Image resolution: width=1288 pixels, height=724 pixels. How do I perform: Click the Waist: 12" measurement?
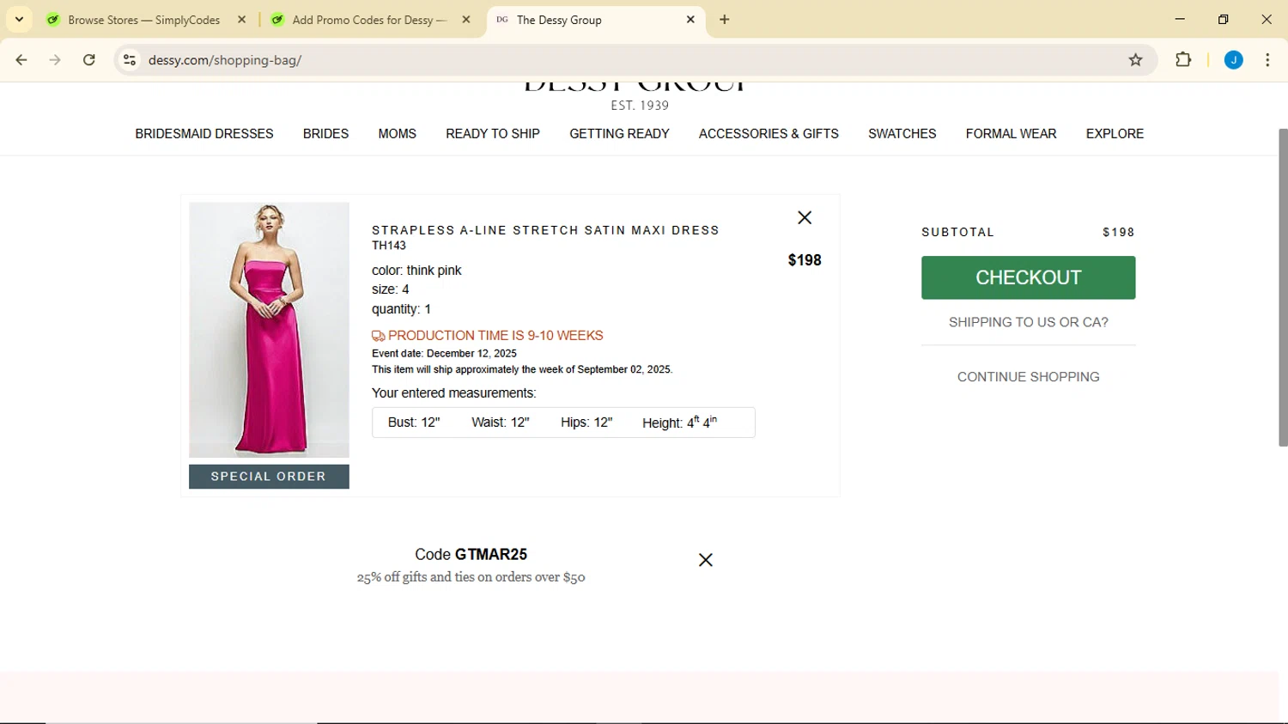(x=501, y=423)
